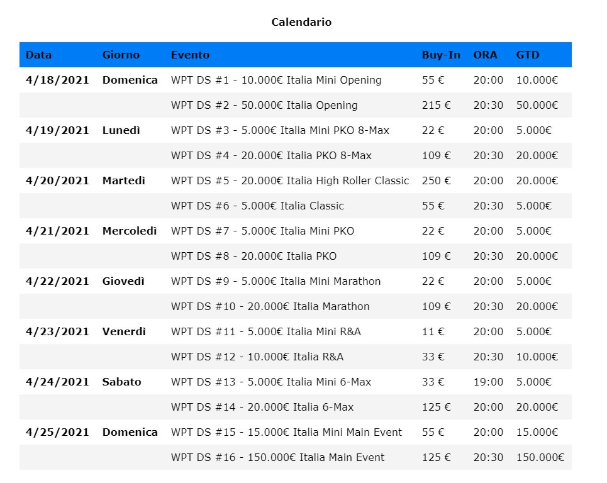Select the ORA column header
607x483 pixels.
(x=485, y=55)
